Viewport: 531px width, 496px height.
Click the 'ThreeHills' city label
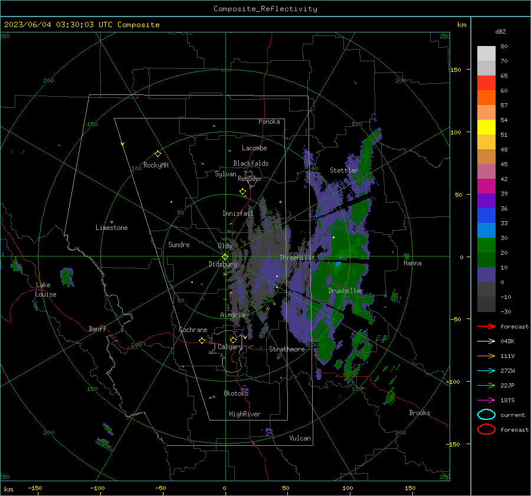pyautogui.click(x=297, y=258)
